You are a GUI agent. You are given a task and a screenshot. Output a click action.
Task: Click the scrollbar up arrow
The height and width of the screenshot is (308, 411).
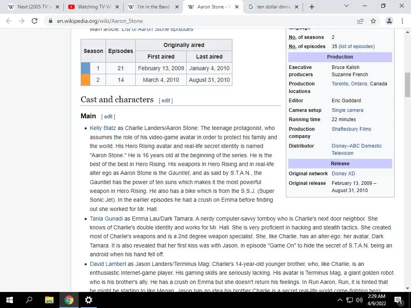click(x=408, y=32)
